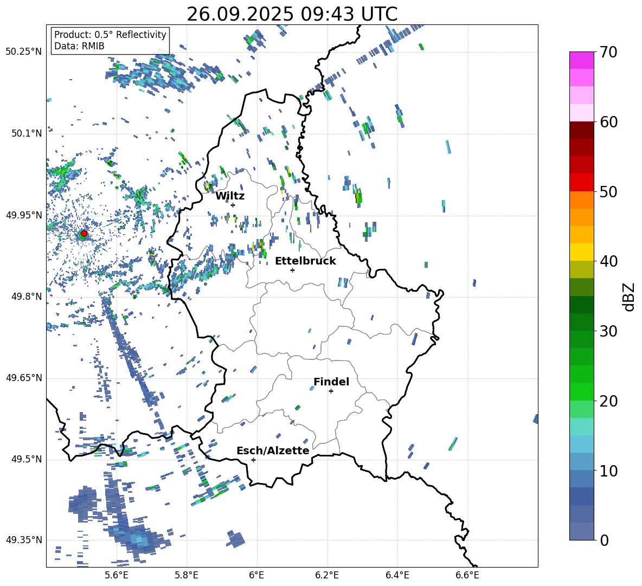Click the 50.1°N latitude label
Screen dimensions: 642x586
click(27, 133)
